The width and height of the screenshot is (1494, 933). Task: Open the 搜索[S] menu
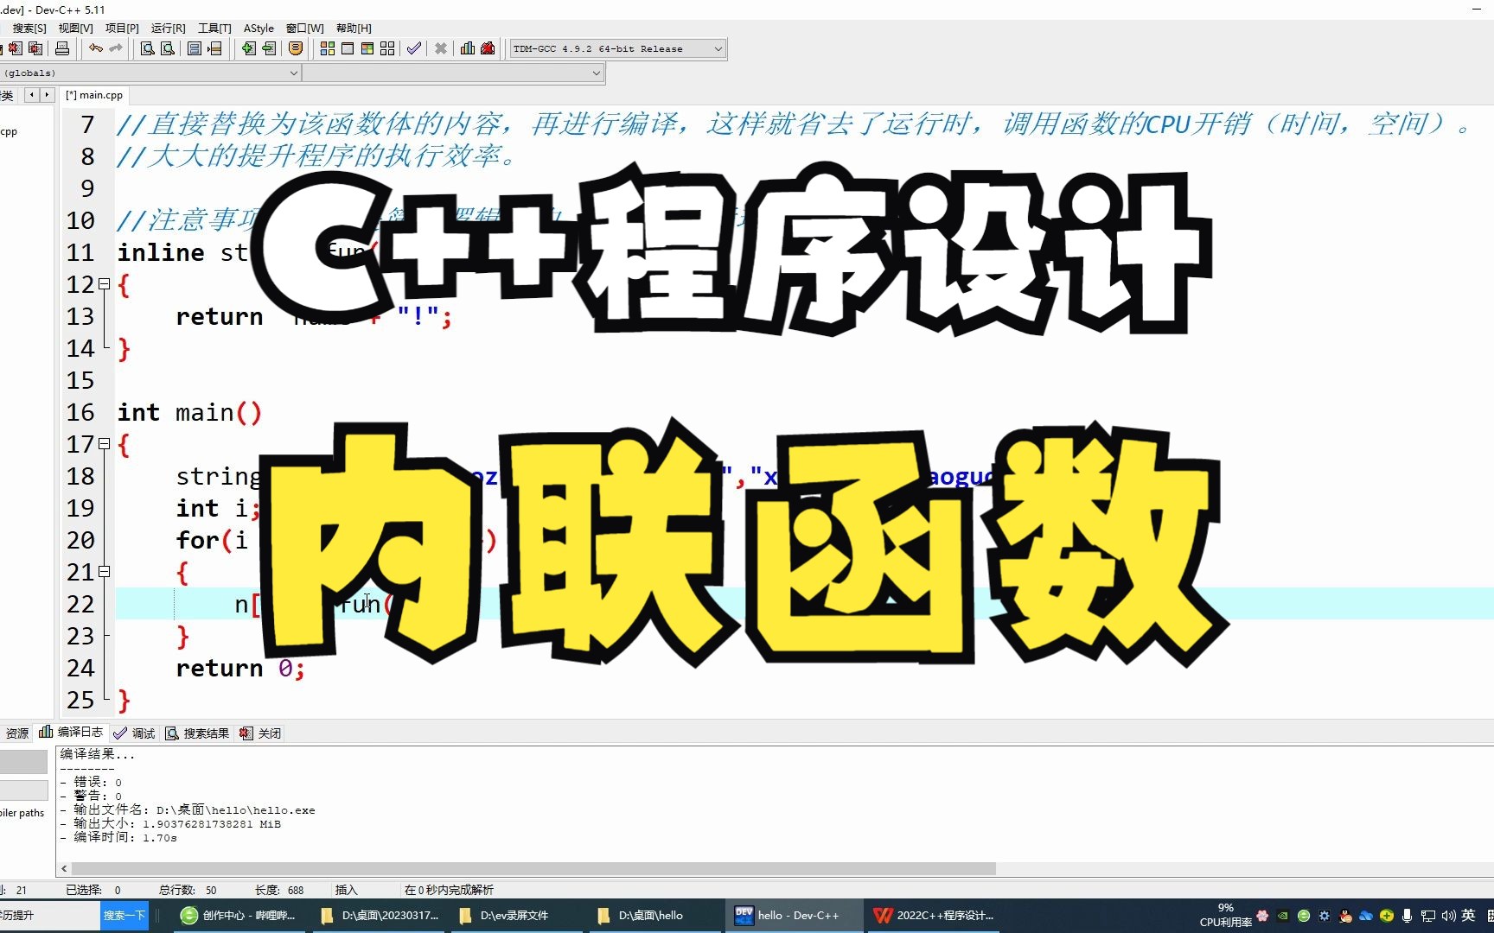click(29, 29)
